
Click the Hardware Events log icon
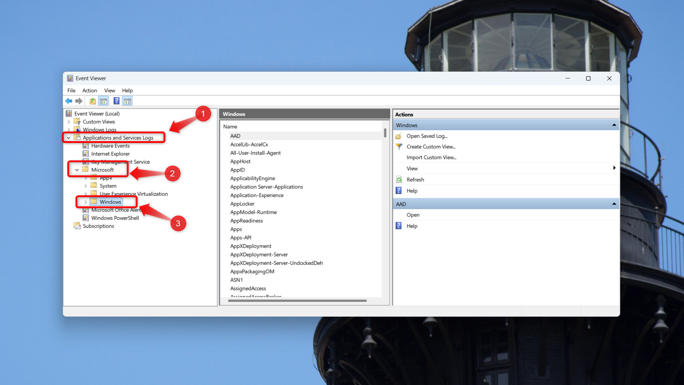click(x=85, y=146)
